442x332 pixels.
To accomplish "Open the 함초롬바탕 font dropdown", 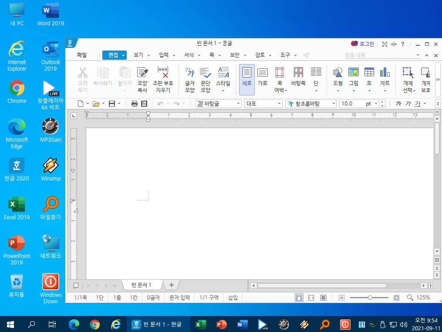I will (334, 104).
